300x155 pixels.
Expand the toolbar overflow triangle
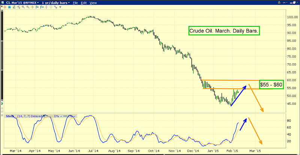coord(60,7)
